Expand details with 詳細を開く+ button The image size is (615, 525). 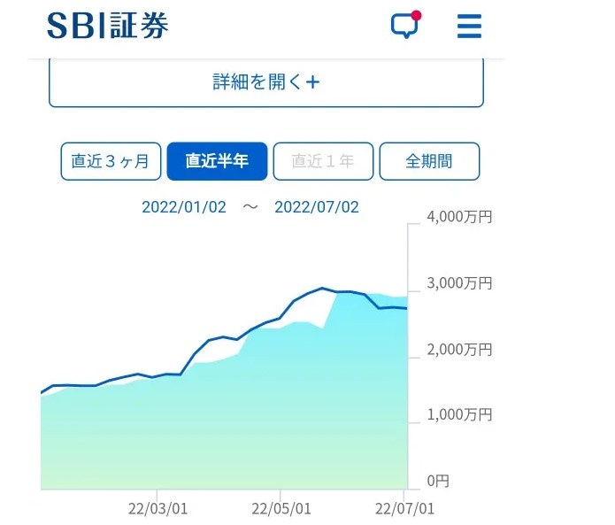tap(265, 82)
